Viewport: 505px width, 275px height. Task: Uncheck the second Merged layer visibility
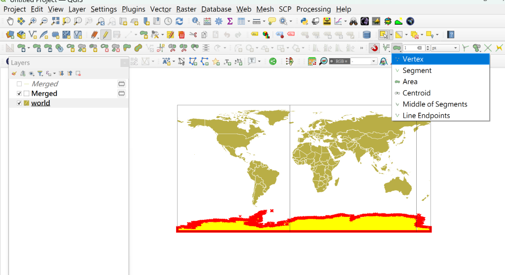[x=19, y=93]
